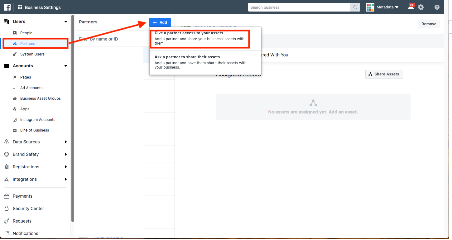Click the Facebook logo icon
This screenshot has width=452, height=240.
(7, 7)
